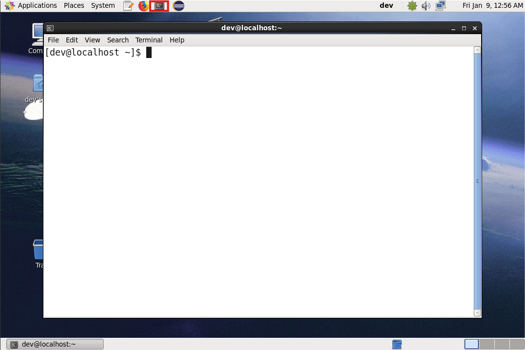Screen dimensions: 525x350
Task: Click the terminal window menu icon
Action: coord(50,28)
